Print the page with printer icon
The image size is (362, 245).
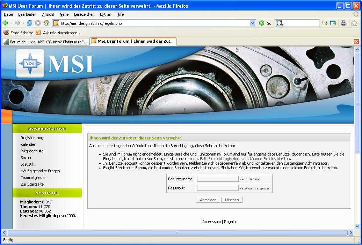tap(344, 23)
